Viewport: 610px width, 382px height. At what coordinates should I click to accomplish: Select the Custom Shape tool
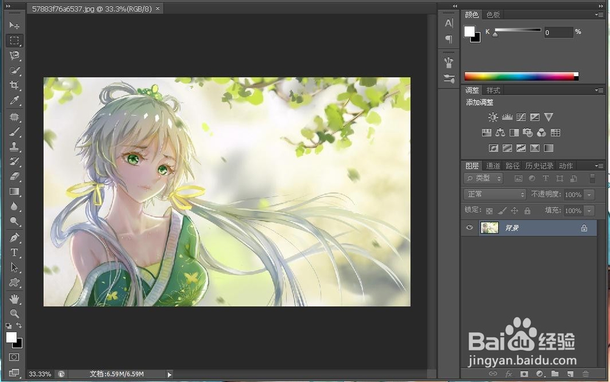[15, 283]
